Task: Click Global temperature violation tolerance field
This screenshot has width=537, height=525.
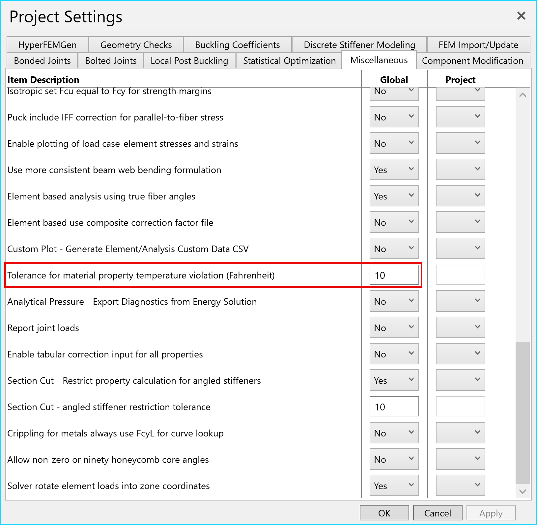Action: pos(394,275)
